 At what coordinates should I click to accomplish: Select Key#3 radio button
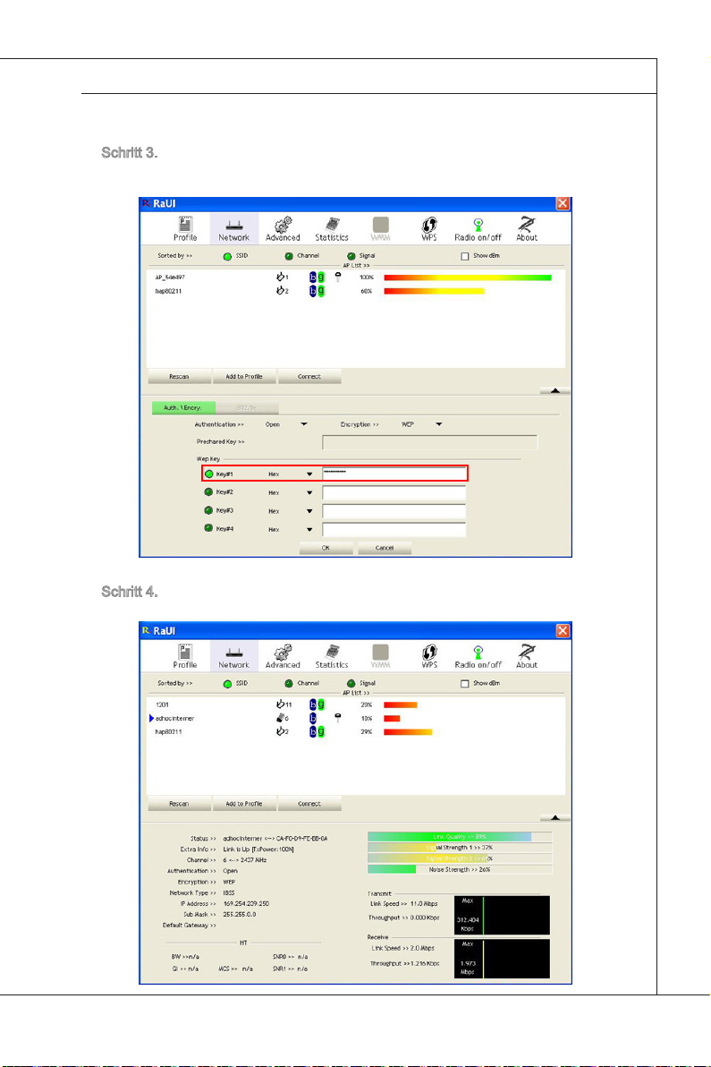(208, 509)
